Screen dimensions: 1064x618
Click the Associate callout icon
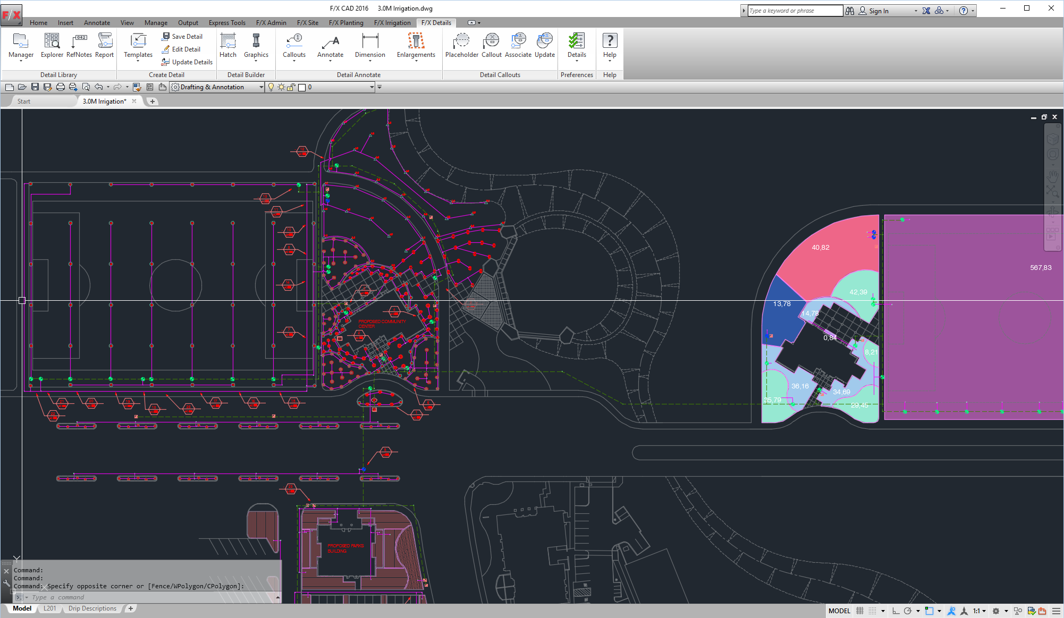coord(518,45)
